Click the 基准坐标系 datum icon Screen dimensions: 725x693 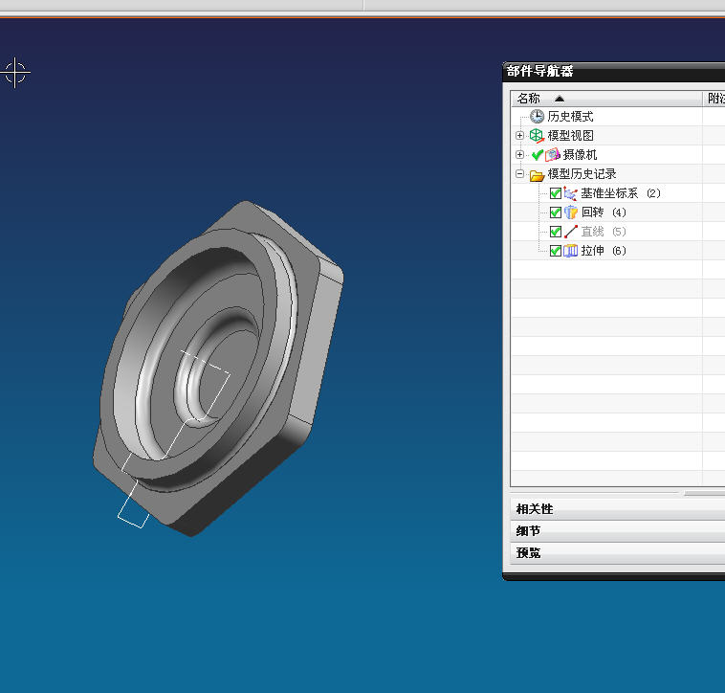coord(571,193)
